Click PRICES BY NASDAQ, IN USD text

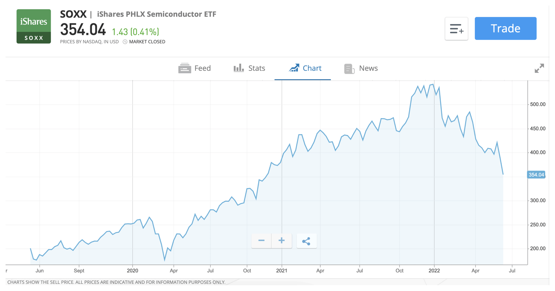(89, 42)
